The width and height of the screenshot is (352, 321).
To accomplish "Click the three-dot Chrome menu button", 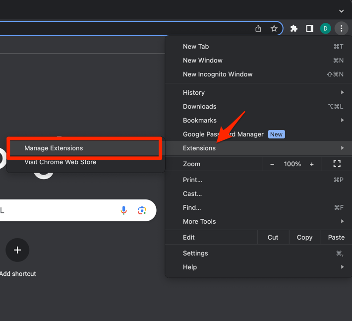I will [x=341, y=29].
